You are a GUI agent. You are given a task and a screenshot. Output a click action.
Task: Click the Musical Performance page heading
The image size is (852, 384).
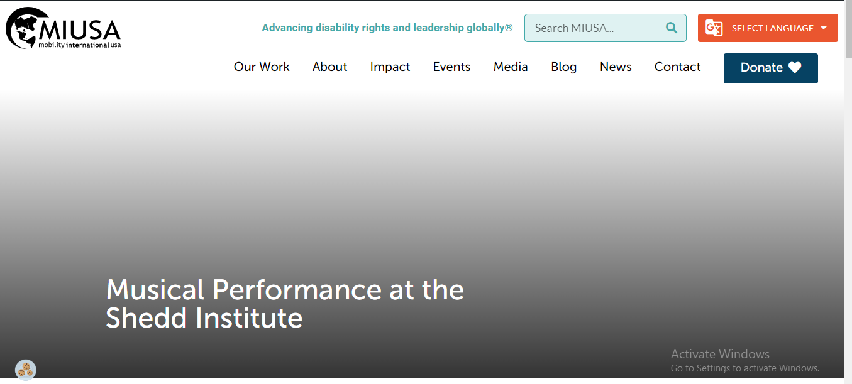285,304
